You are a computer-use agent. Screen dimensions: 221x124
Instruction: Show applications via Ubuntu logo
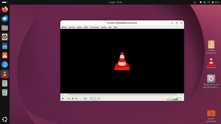coord(4,120)
